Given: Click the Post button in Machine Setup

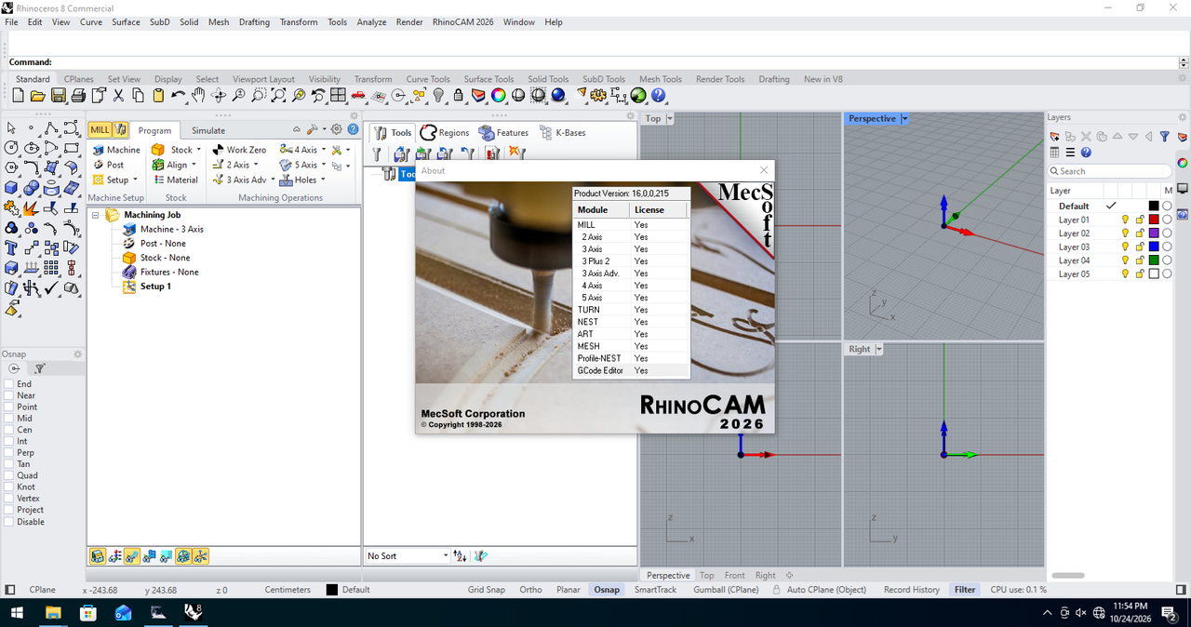Looking at the screenshot, I should pos(108,165).
